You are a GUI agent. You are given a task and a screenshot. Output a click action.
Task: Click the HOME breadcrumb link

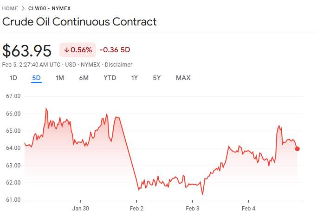click(x=10, y=8)
